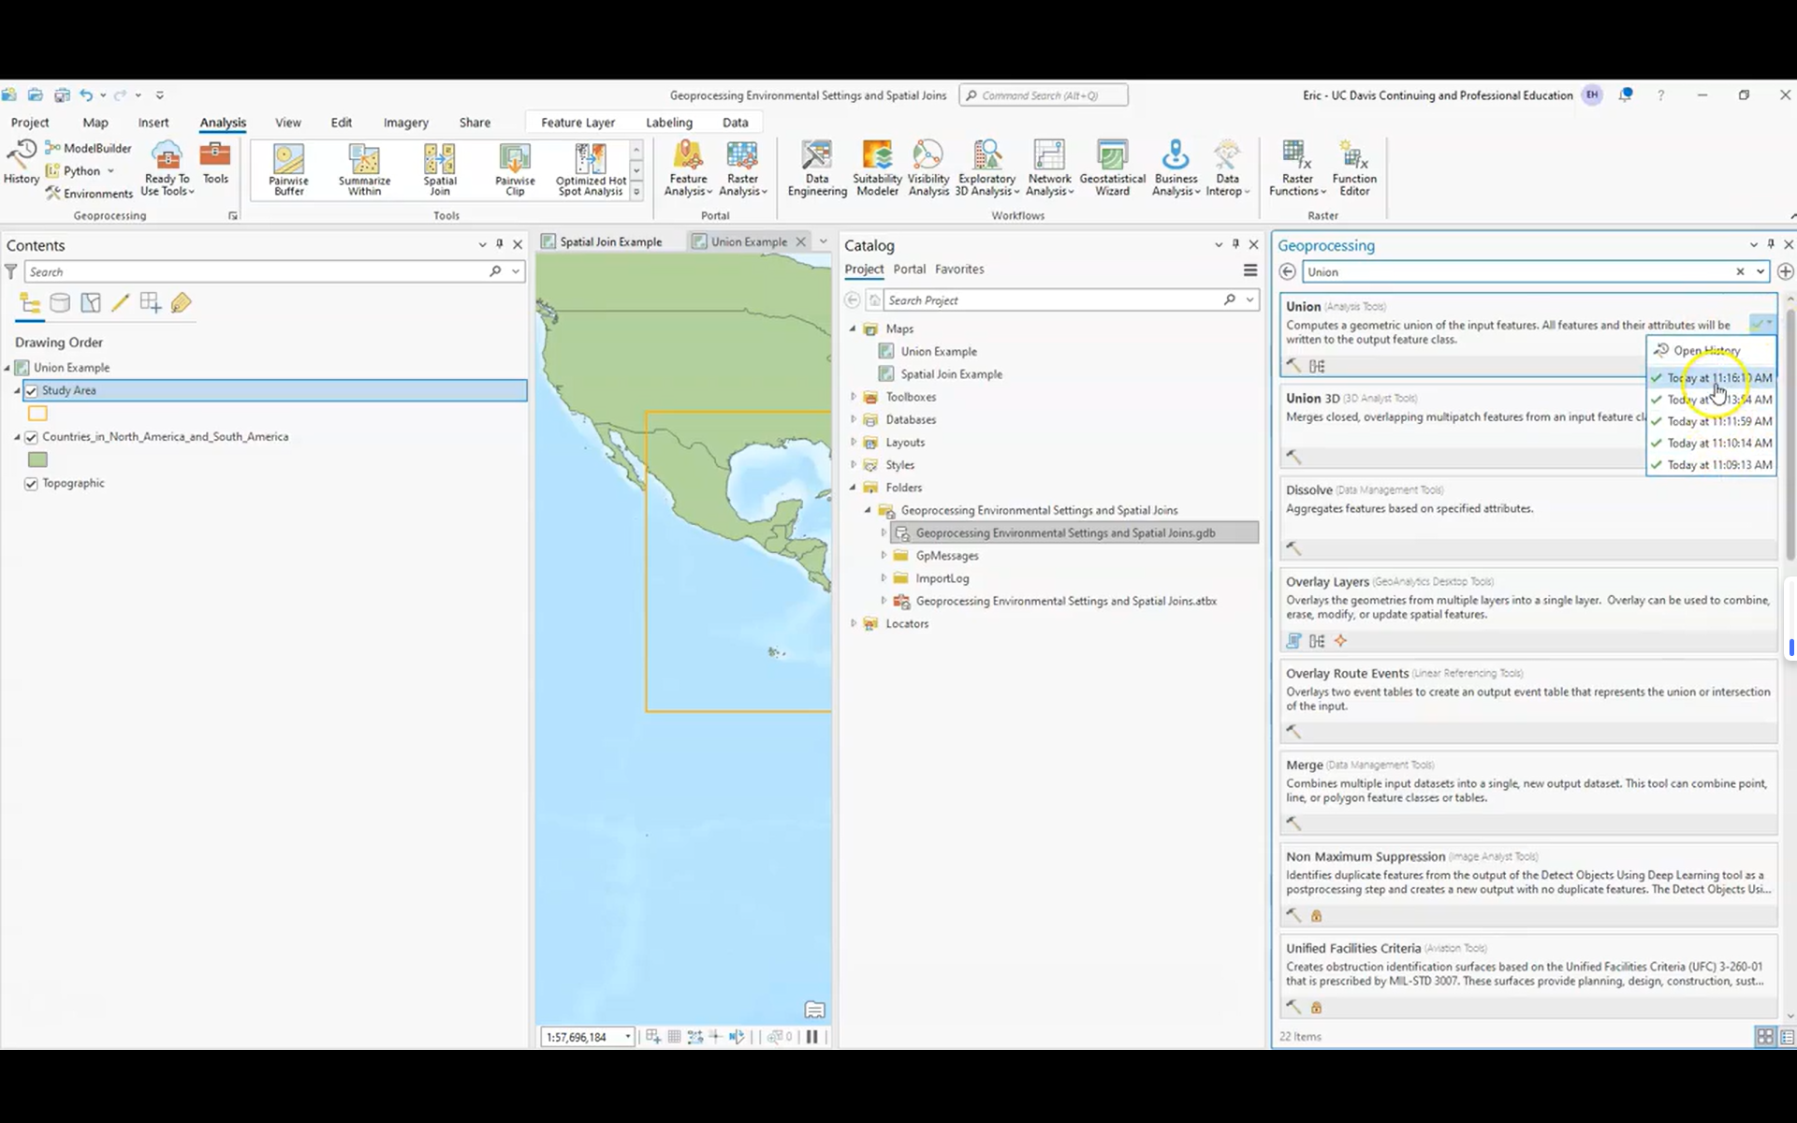The width and height of the screenshot is (1797, 1123).
Task: Open the Dissolve tool result
Action: pos(1528,517)
